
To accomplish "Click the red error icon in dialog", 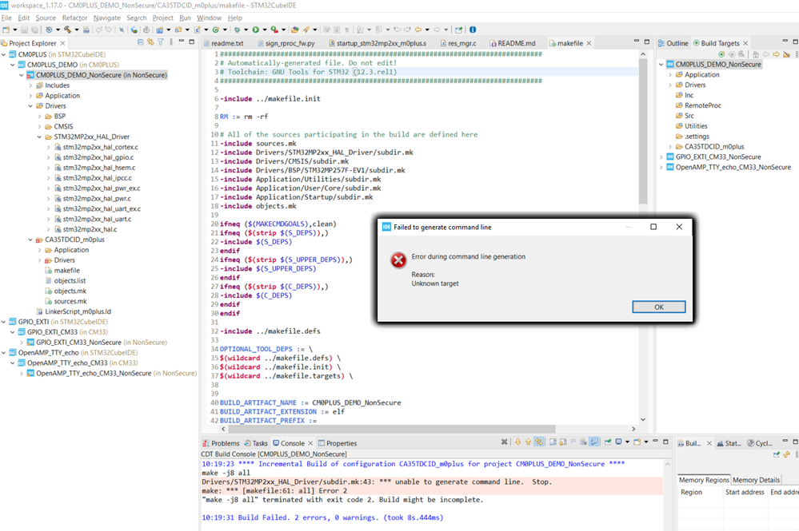I will click(398, 260).
